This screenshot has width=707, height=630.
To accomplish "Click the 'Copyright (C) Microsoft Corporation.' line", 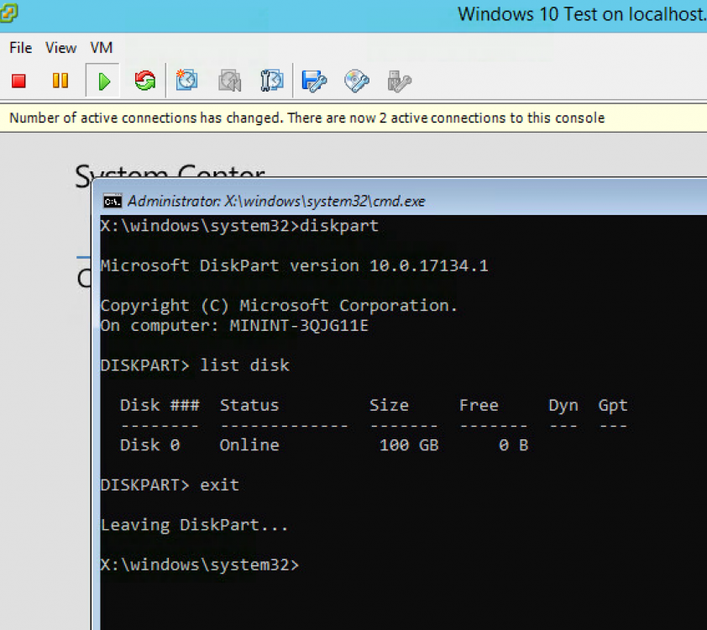I will (x=279, y=306).
